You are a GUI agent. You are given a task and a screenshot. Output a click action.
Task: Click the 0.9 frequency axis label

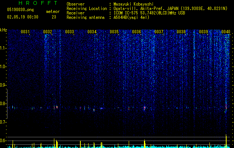[x=3, y=85]
